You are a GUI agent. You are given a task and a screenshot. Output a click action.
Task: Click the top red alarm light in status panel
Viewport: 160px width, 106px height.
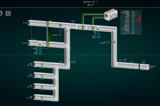click(140, 17)
